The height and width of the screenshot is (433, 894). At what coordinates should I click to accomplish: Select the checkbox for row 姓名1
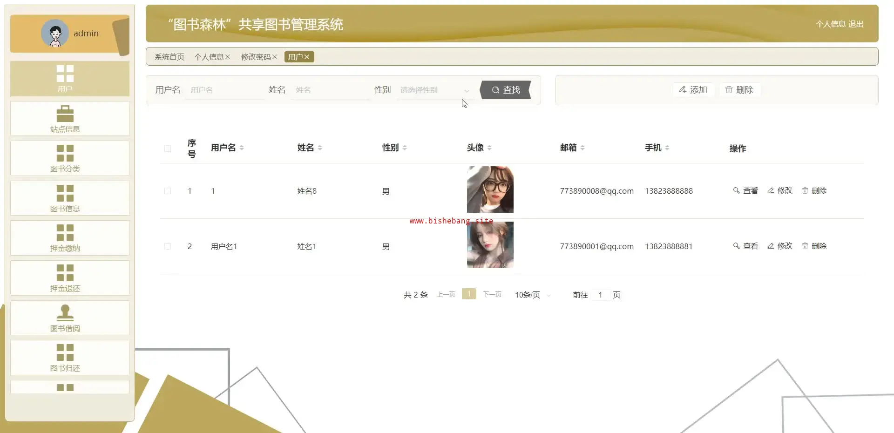point(168,246)
